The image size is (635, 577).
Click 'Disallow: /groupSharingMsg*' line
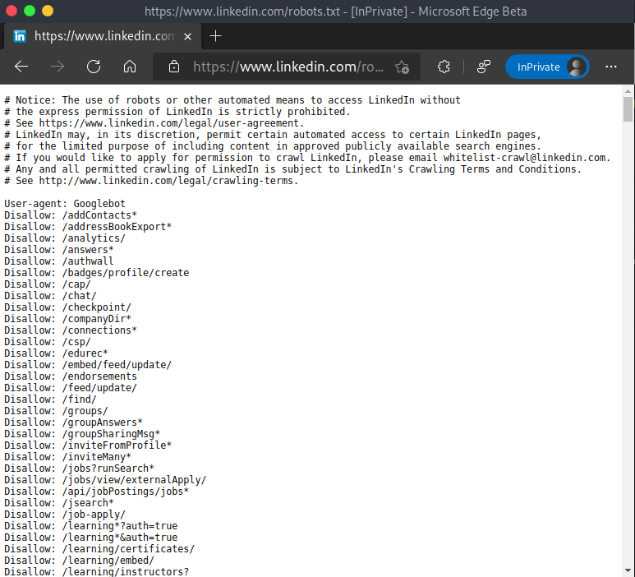coord(82,433)
